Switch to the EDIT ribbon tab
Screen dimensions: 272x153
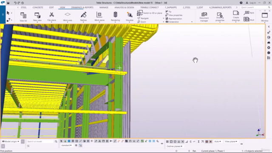tap(51, 8)
